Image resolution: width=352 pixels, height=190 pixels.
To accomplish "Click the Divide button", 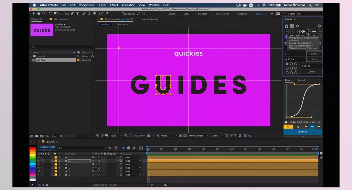I will tap(314, 54).
